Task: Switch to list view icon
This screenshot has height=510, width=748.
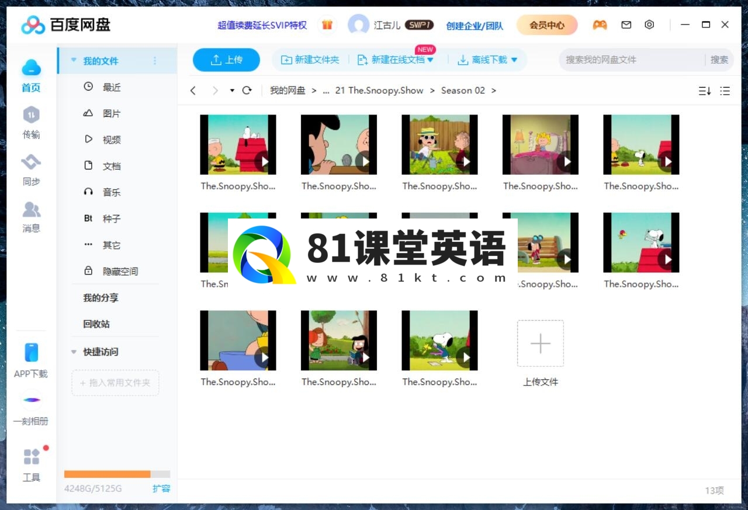Action: pyautogui.click(x=725, y=91)
